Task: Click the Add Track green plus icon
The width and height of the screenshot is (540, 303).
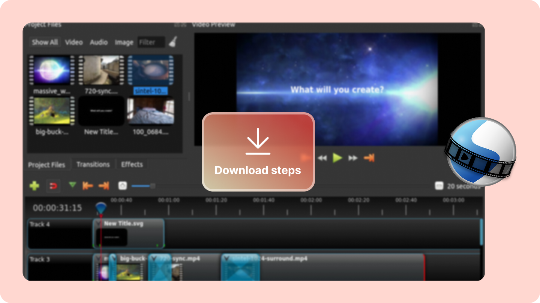Action: [x=34, y=186]
